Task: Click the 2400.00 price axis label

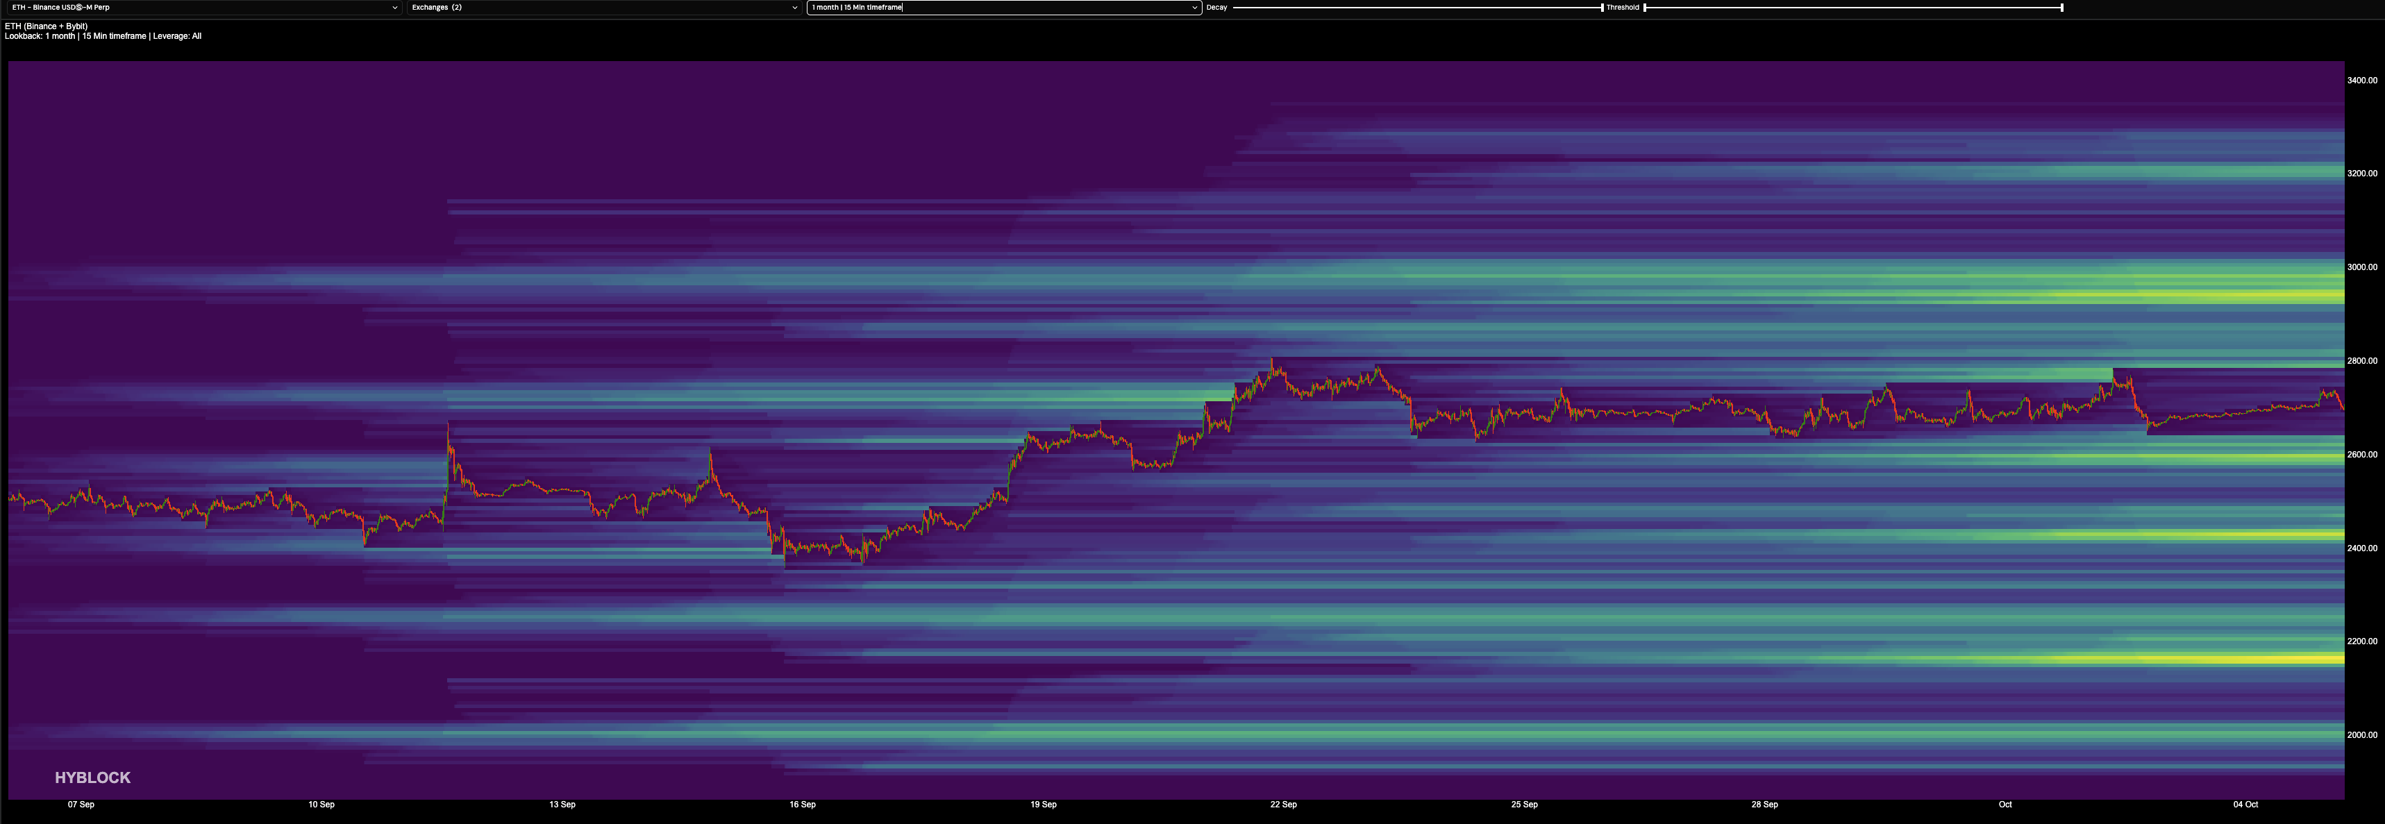Action: (2362, 548)
